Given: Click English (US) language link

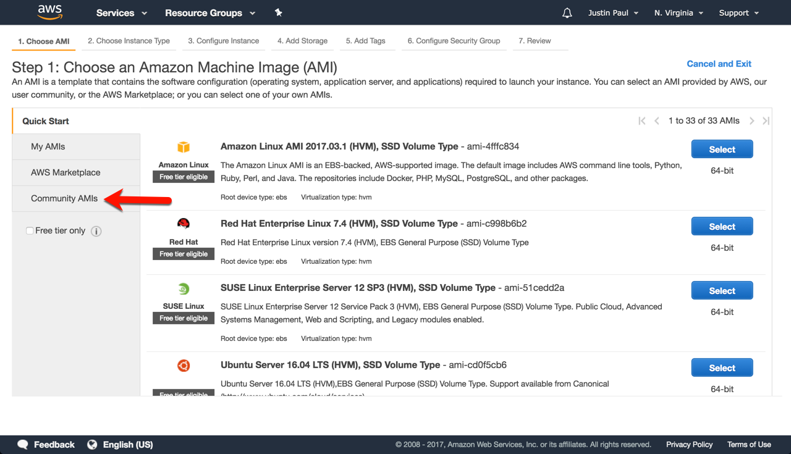Looking at the screenshot, I should tap(128, 445).
